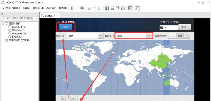Open the 文件(F) menu
The image size is (211, 101).
[x=6, y=8]
